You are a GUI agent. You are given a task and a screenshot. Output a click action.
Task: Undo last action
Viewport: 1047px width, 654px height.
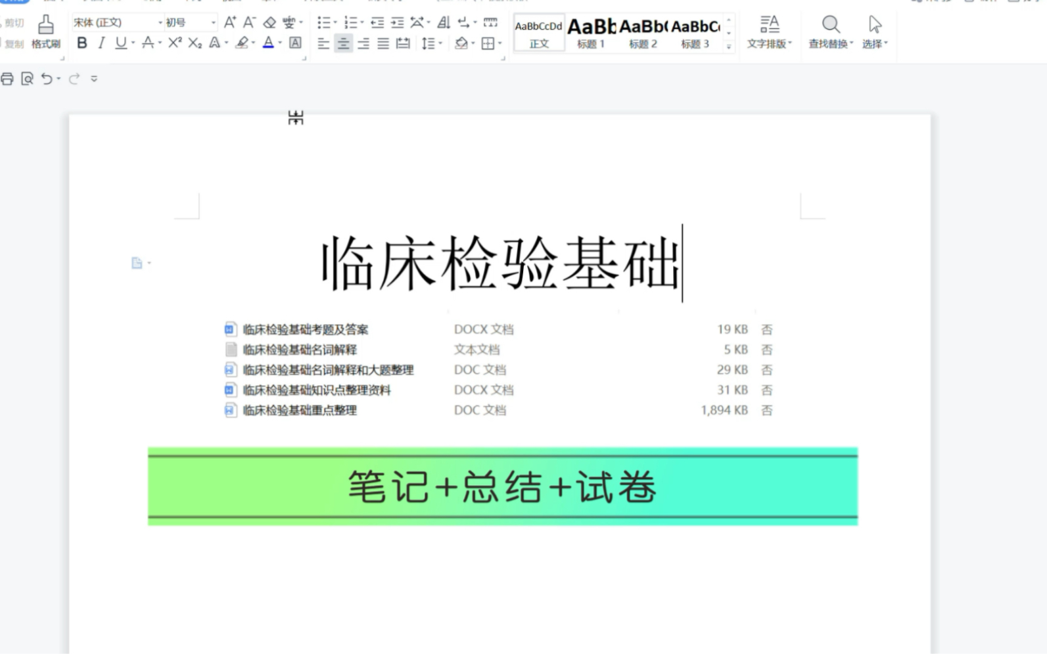pyautogui.click(x=47, y=79)
